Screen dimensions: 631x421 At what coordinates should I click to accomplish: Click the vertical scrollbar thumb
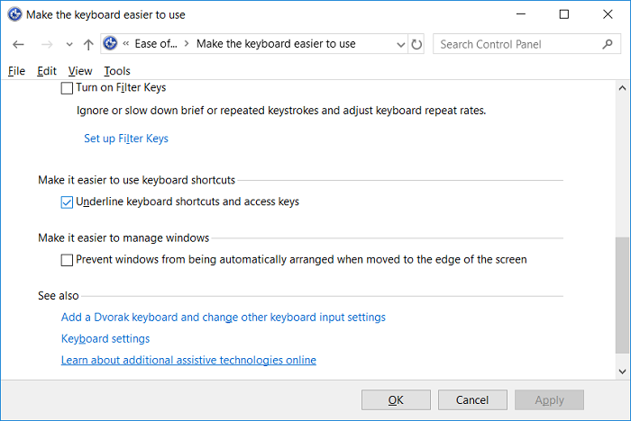point(622,297)
